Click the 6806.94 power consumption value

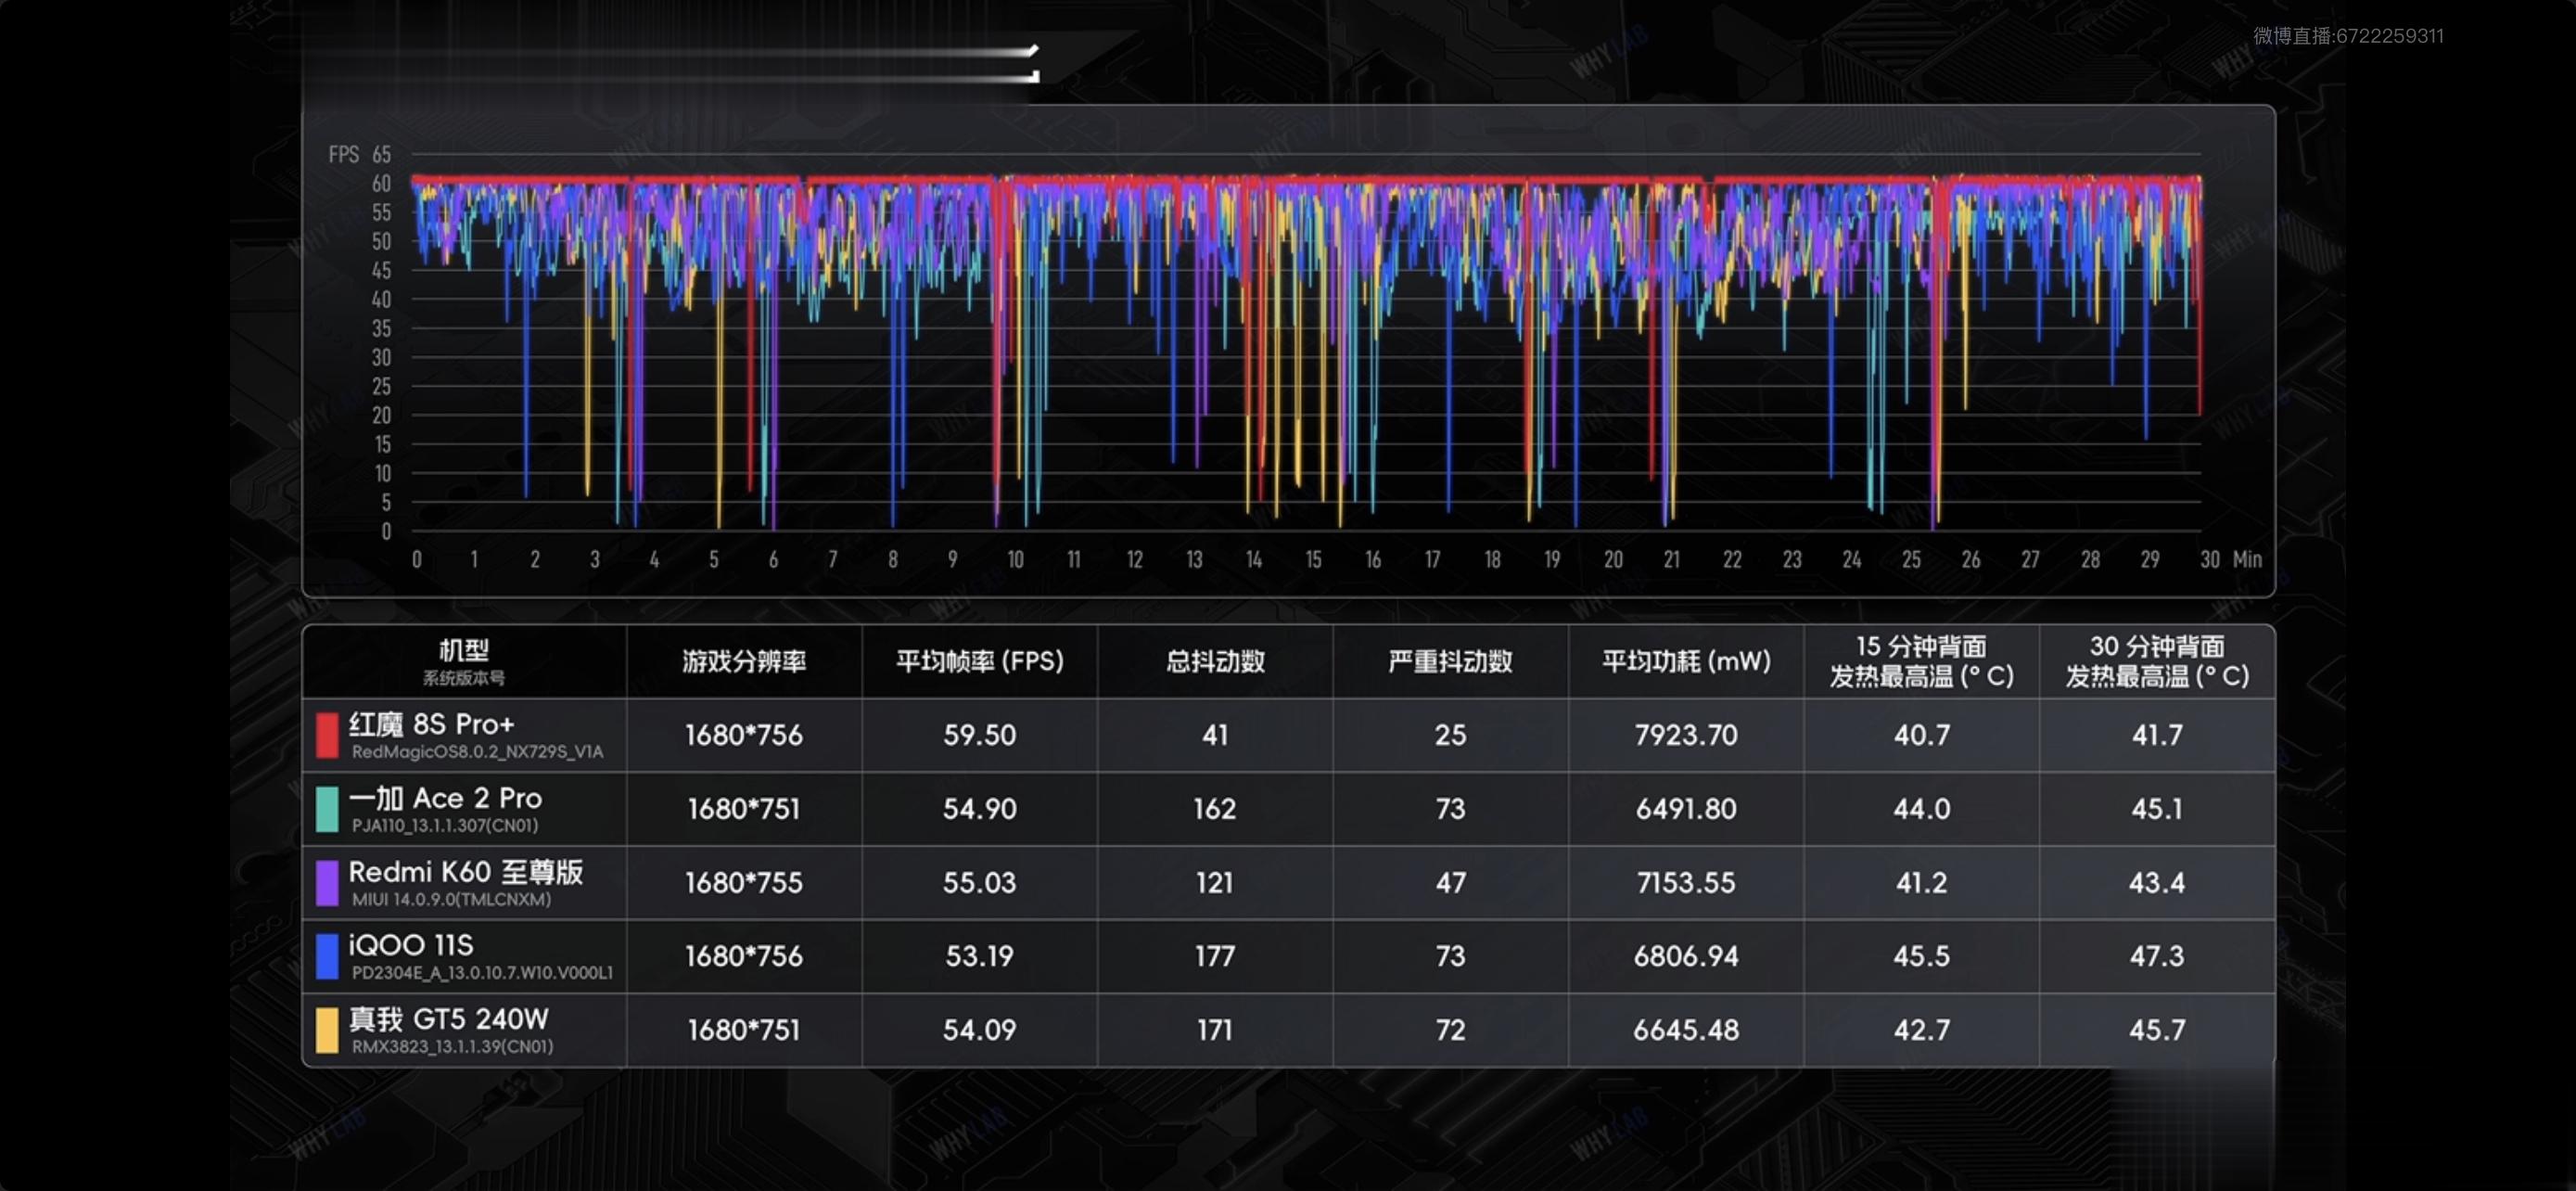tap(1686, 956)
